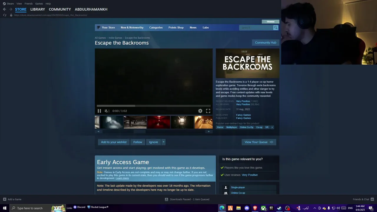Expand New & Noteworthy menu
377x212 pixels.
point(132,28)
